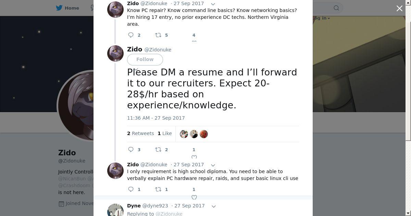Toggle Follow for Zido
Screen dimensions: 411x216
tap(145, 60)
